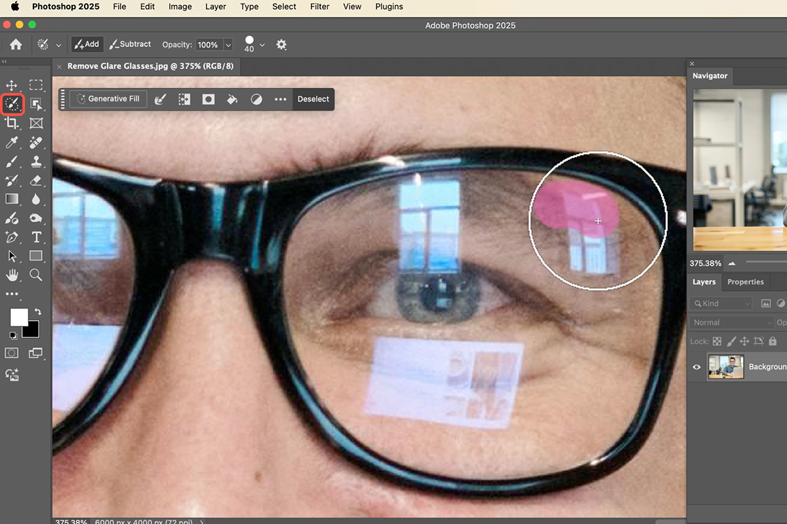This screenshot has height=524, width=787.
Task: Enable Add mode in the options bar
Action: click(x=87, y=44)
